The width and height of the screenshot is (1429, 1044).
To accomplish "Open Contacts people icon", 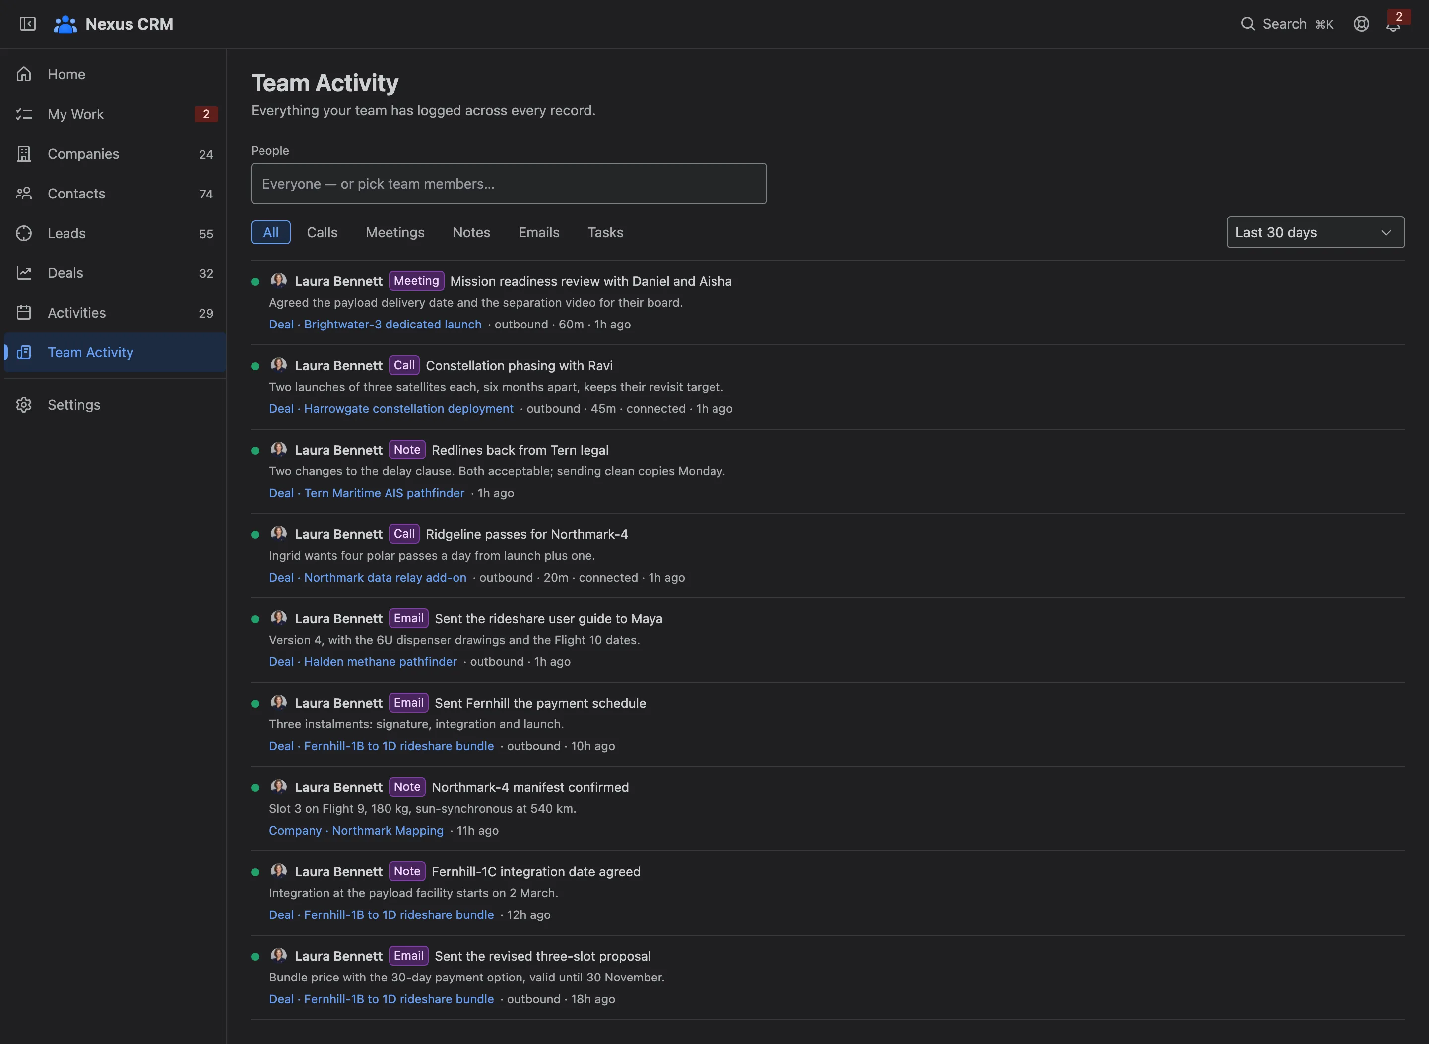I will (24, 194).
